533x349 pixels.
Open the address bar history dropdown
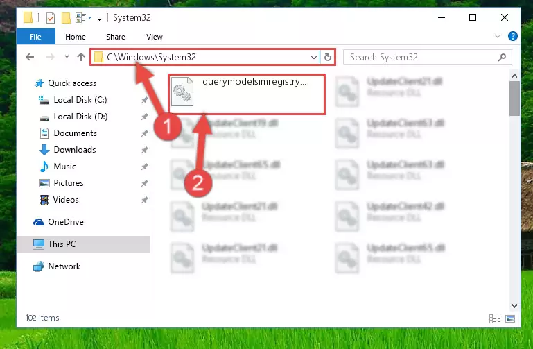pyautogui.click(x=314, y=57)
